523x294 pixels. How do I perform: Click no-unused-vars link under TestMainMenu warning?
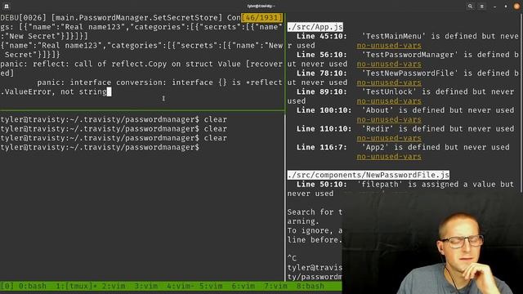pos(389,46)
